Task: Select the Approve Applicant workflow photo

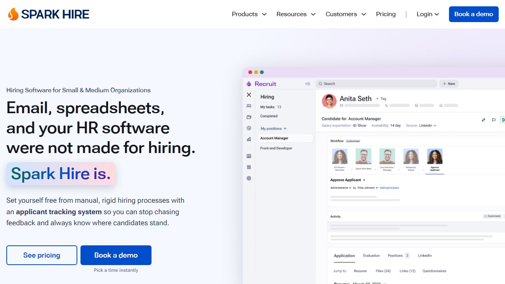Action: pos(434,156)
